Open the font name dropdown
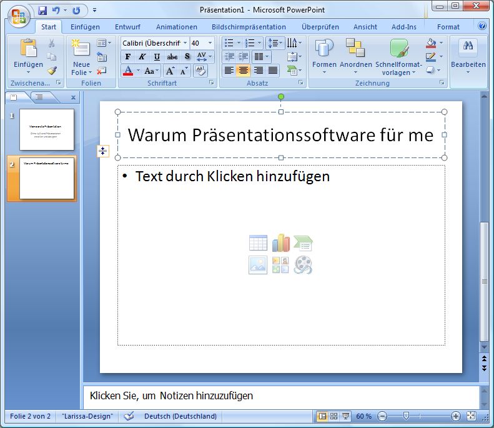This screenshot has width=494, height=428. tap(185, 43)
